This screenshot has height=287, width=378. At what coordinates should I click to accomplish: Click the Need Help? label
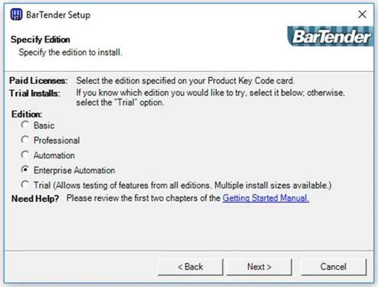[x=35, y=198]
